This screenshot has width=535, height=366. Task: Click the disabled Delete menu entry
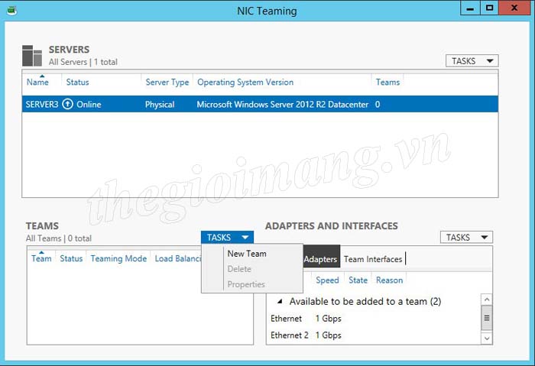239,269
